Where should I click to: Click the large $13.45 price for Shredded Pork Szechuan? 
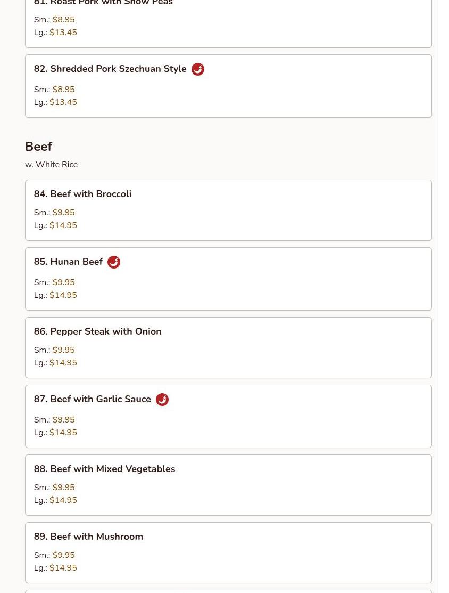[63, 102]
